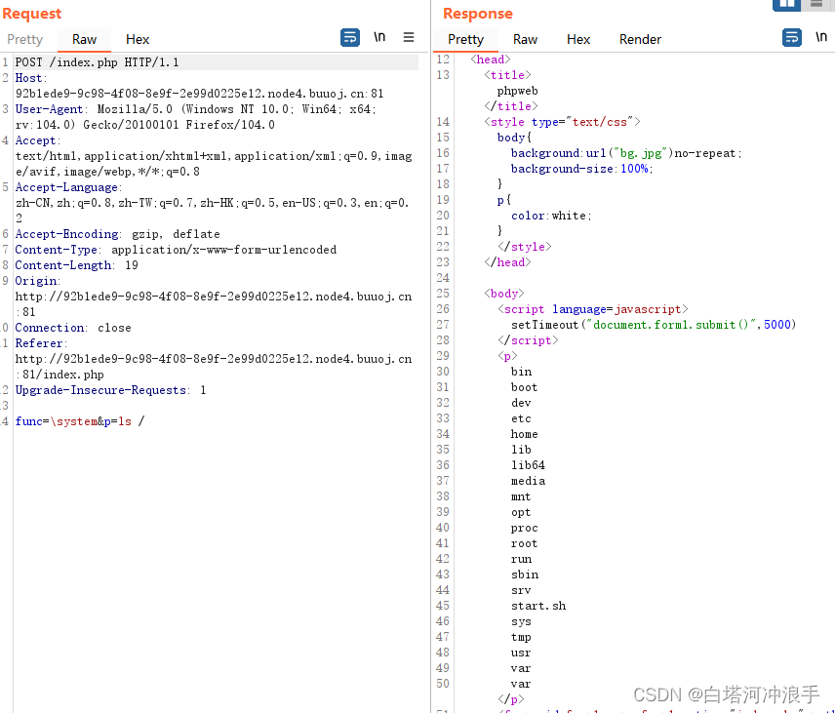Open Request panel hamburger menu
This screenshot has height=713, width=835.
click(409, 37)
